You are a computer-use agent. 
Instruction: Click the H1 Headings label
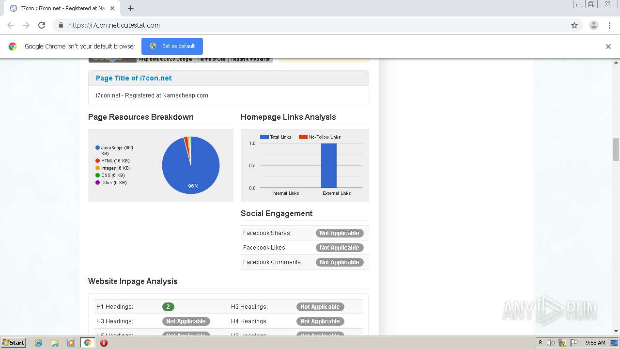[x=115, y=307]
